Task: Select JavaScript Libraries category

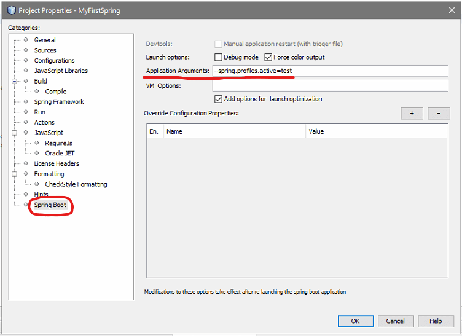Action: pyautogui.click(x=61, y=71)
